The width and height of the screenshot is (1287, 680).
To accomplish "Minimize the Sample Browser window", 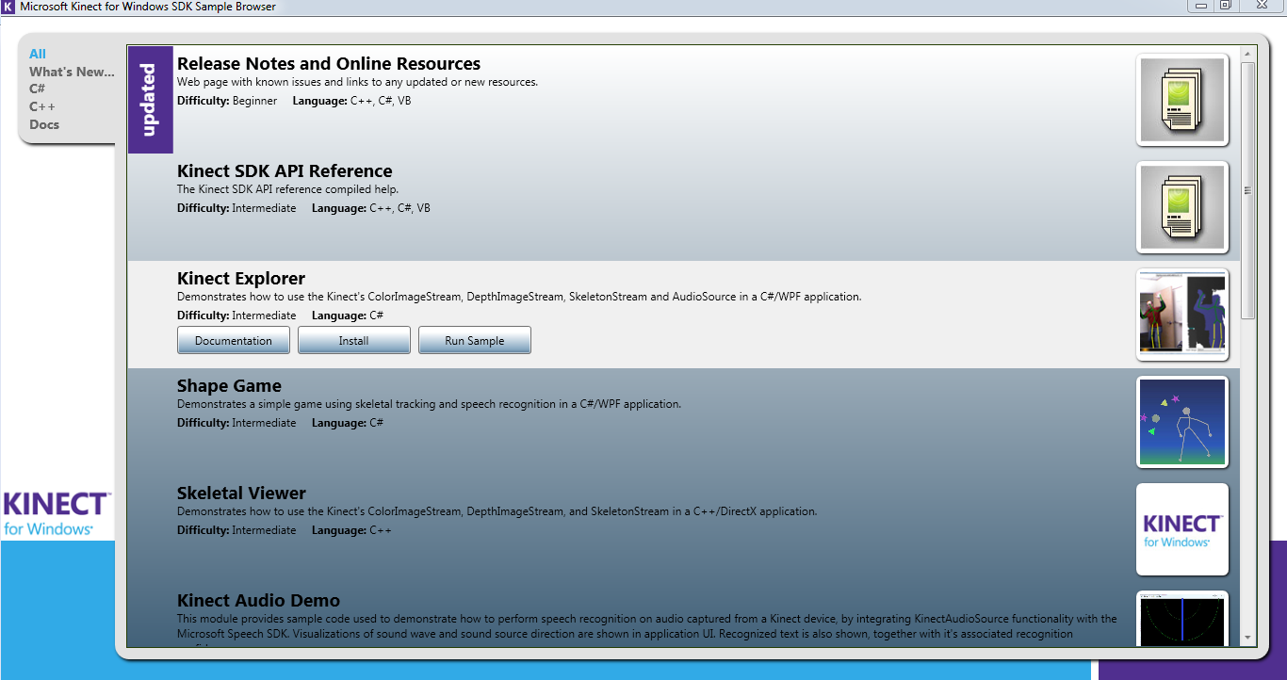I will pyautogui.click(x=1200, y=5).
